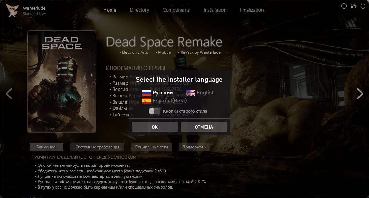Click the Russian flag icon
This screenshot has width=369, height=198.
pos(147,93)
